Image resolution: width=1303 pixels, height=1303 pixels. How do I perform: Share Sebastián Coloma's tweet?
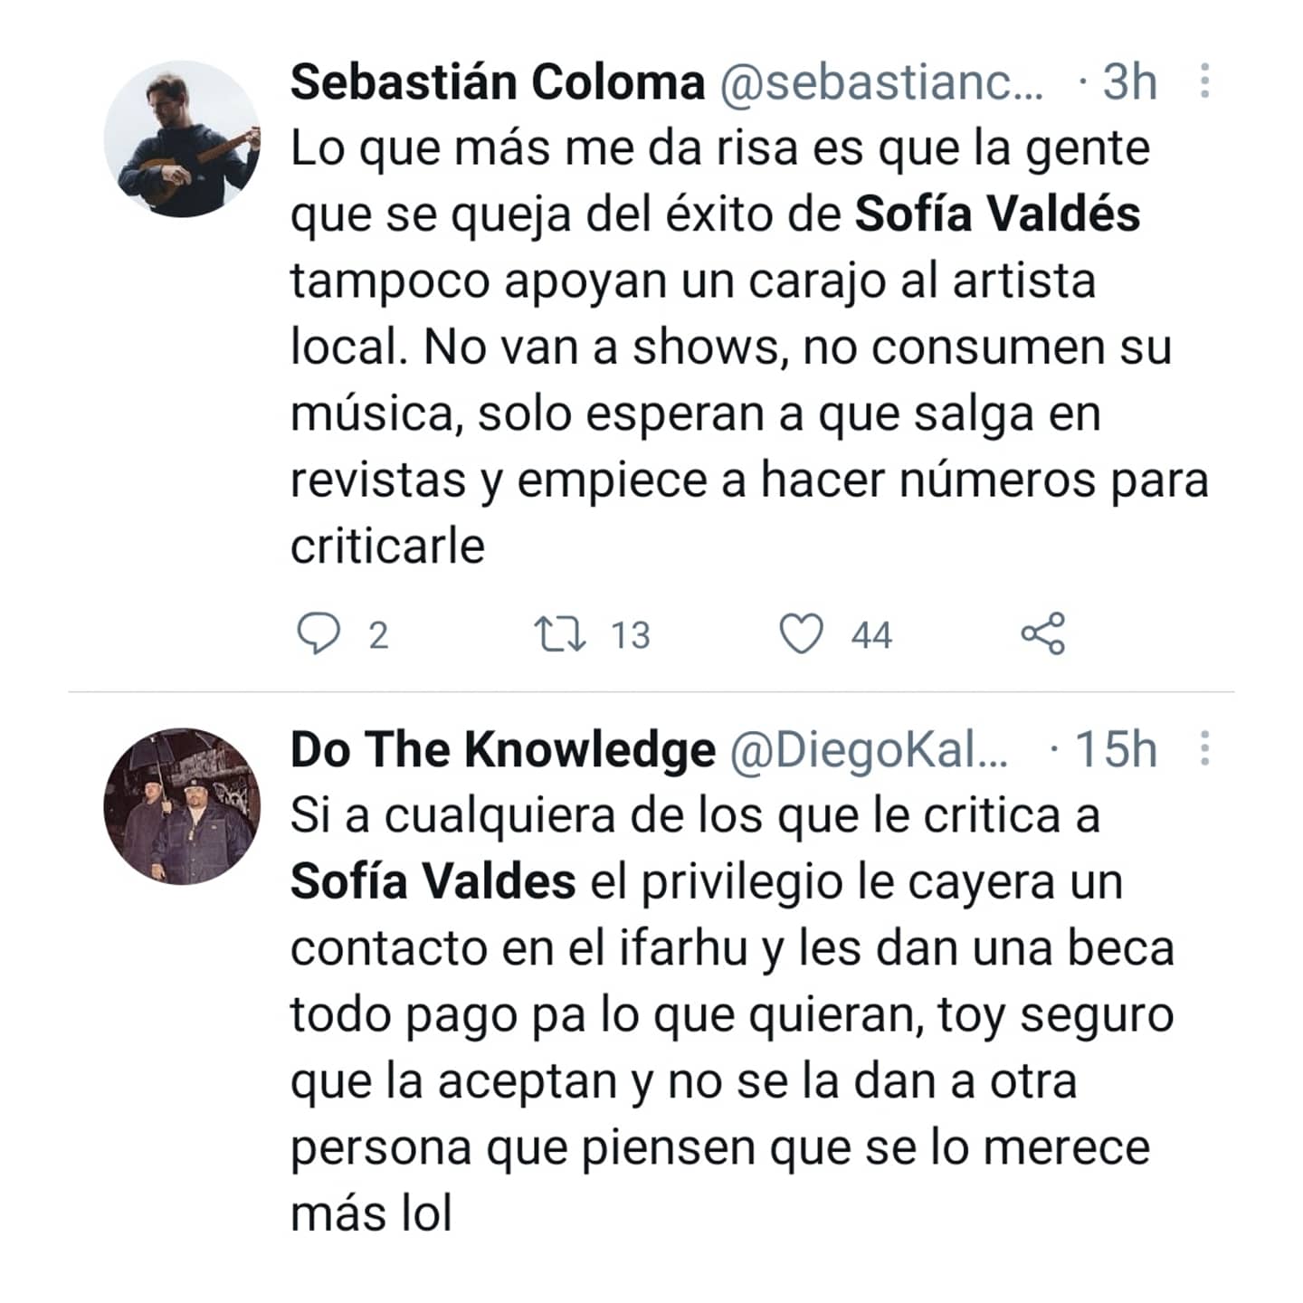(x=1043, y=633)
